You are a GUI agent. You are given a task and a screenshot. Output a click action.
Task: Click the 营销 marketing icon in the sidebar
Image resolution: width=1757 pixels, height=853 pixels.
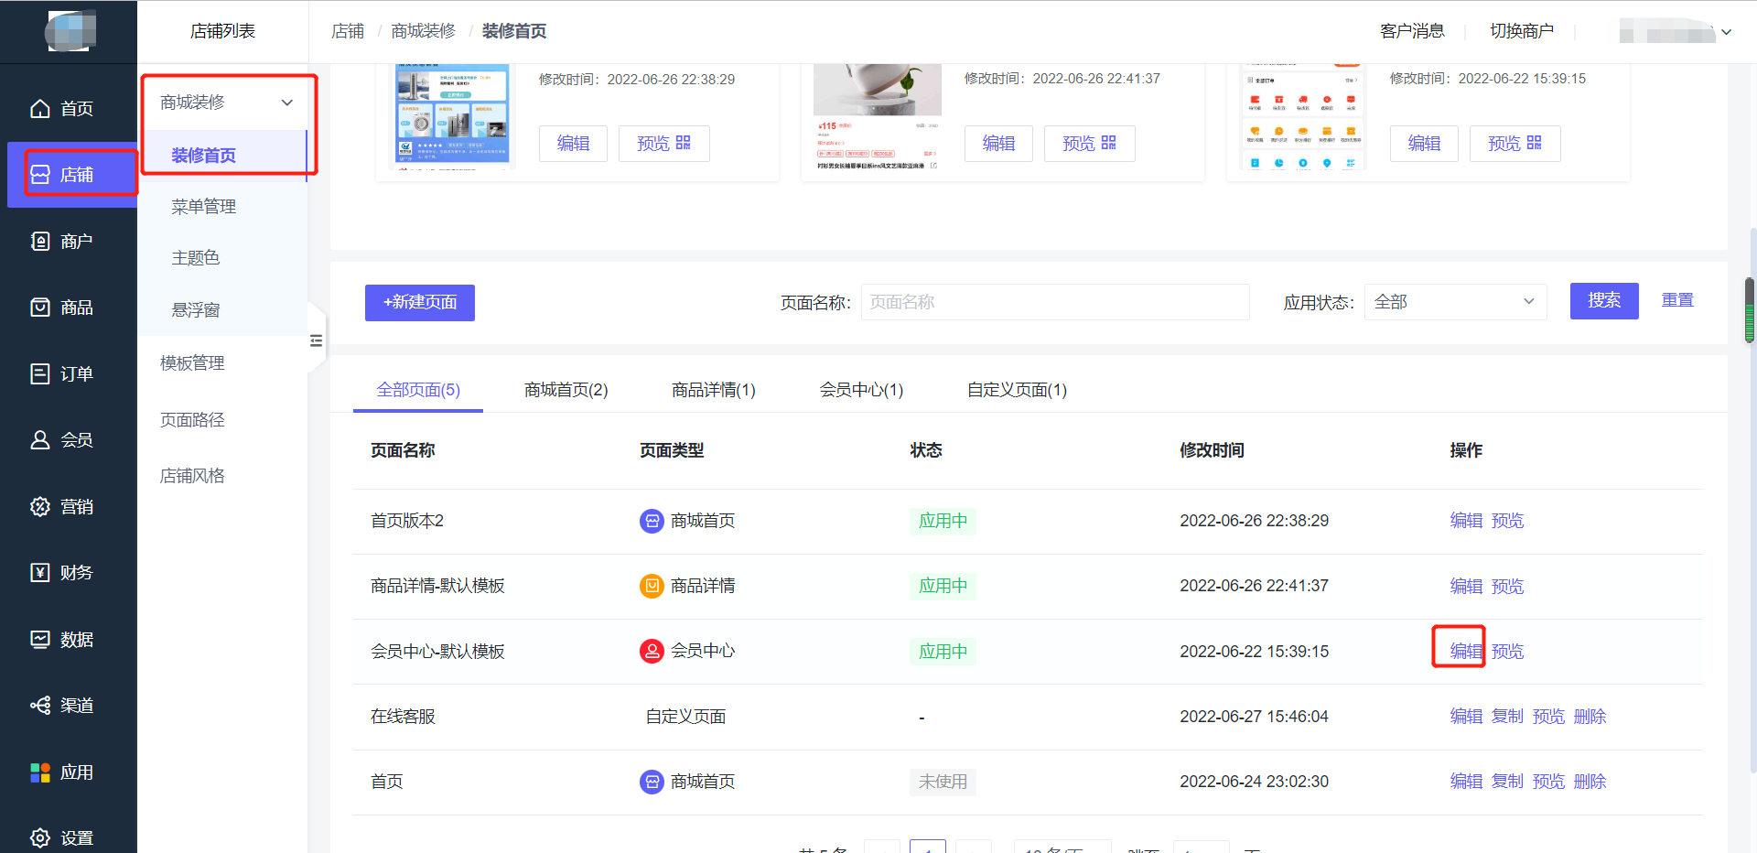pos(40,507)
